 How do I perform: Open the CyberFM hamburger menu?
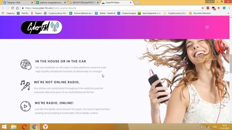pos(207,27)
